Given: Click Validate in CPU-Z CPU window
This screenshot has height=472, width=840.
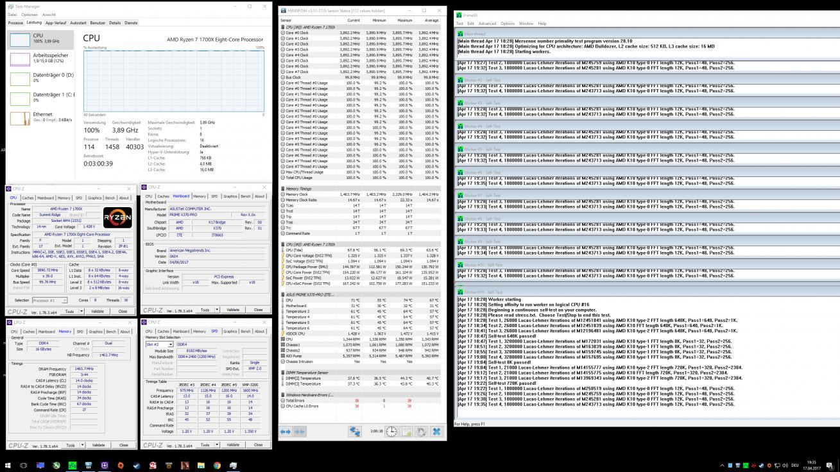Looking at the screenshot, I should [x=98, y=311].
